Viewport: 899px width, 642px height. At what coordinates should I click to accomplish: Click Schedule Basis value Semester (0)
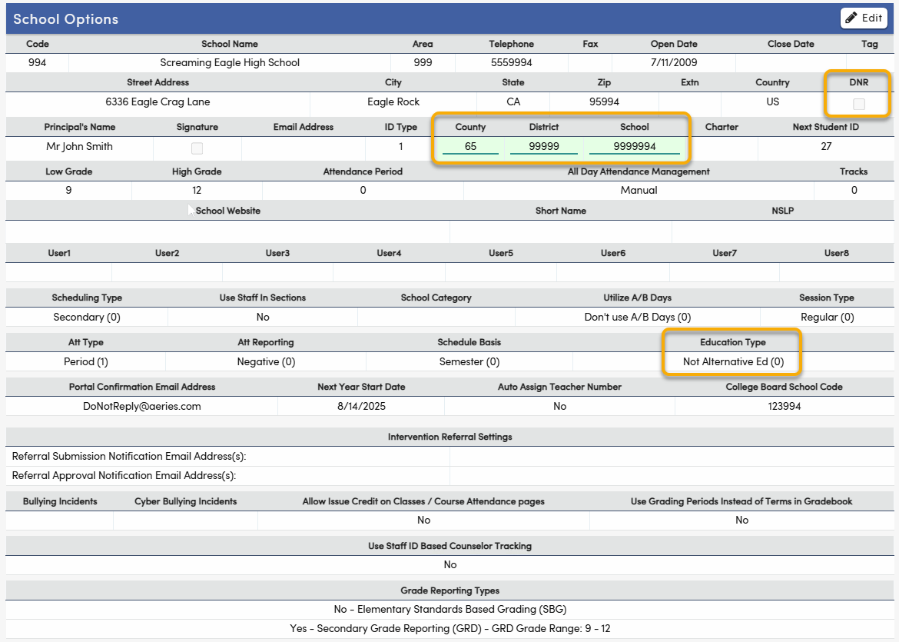[x=469, y=362]
